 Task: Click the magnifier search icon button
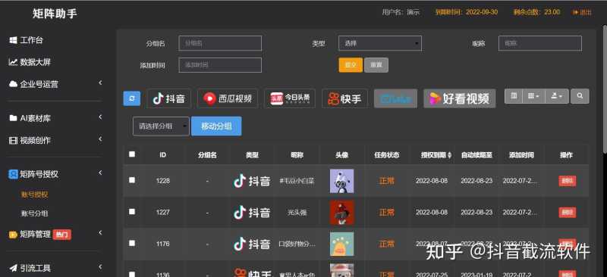point(580,96)
